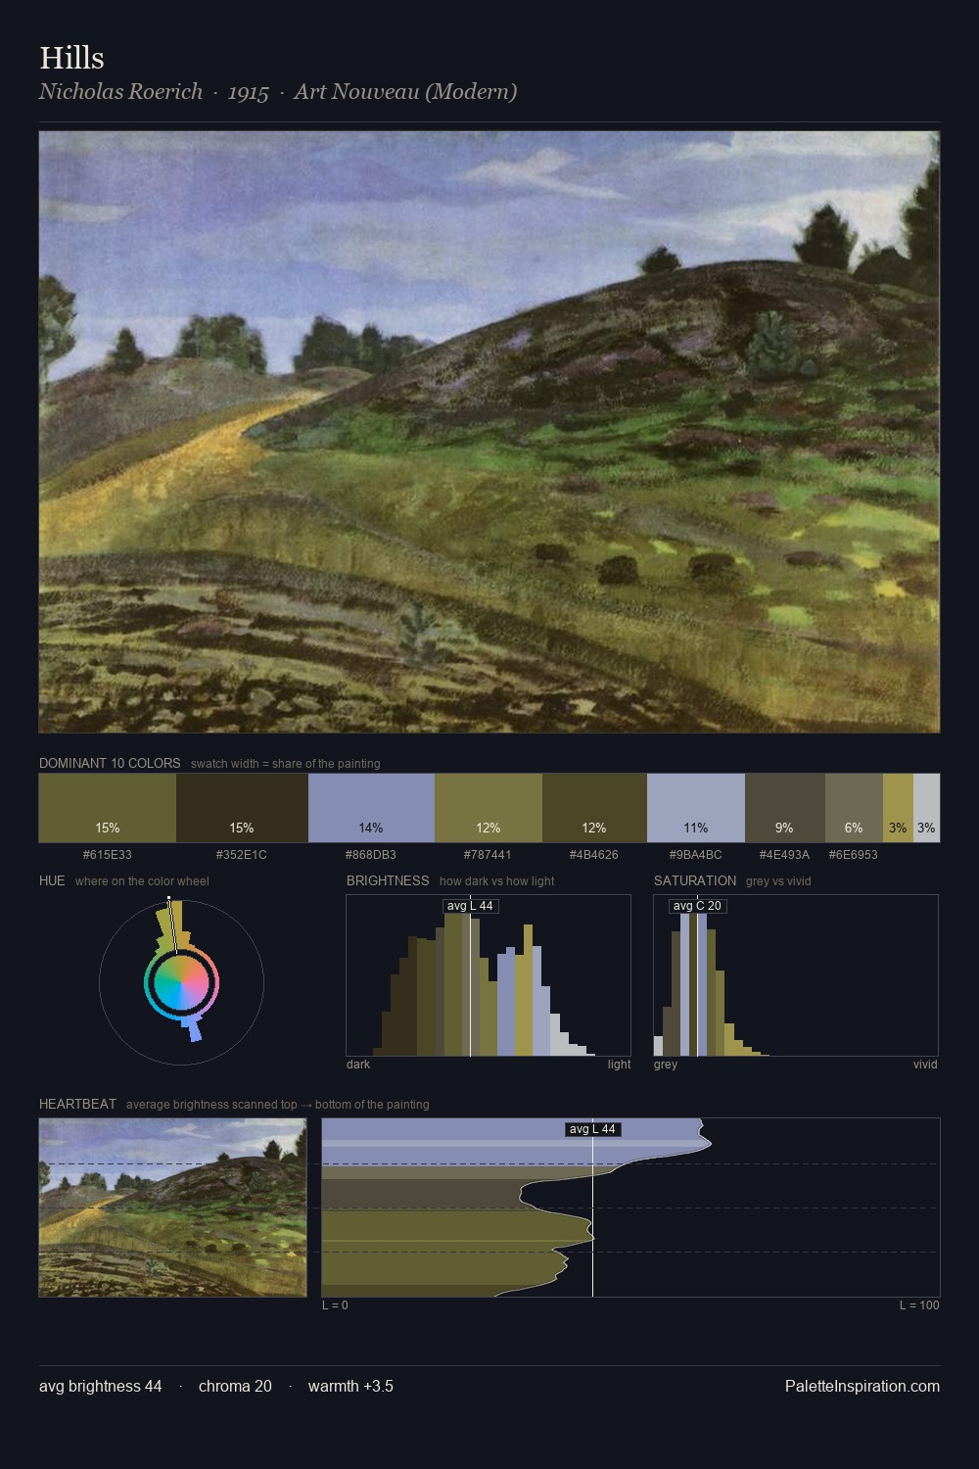The image size is (979, 1469).
Task: Click the '#787441' hex code label
Action: point(489,854)
